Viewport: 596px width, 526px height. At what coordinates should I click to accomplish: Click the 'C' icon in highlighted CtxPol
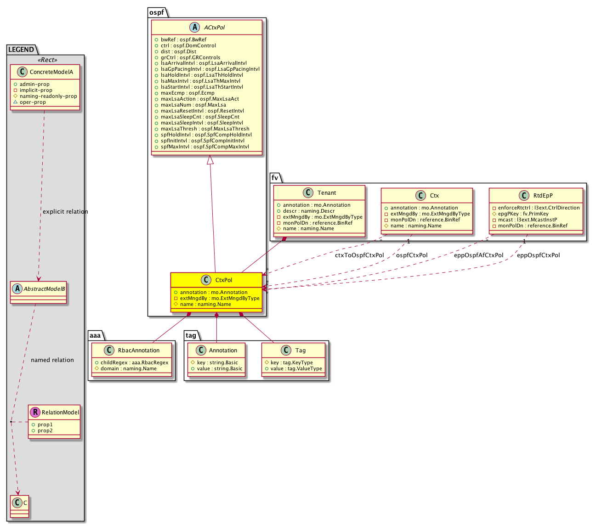click(x=206, y=280)
